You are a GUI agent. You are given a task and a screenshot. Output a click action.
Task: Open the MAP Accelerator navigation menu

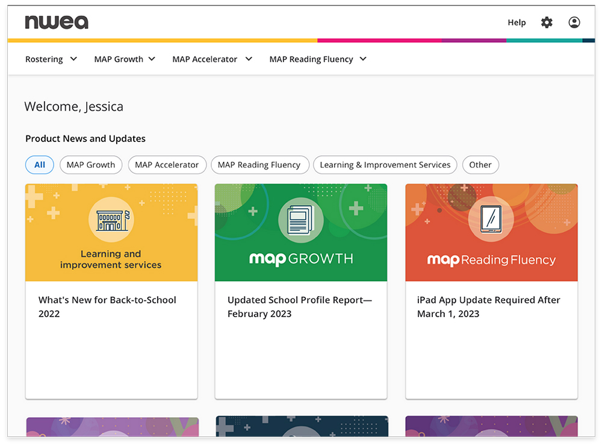[x=205, y=59]
